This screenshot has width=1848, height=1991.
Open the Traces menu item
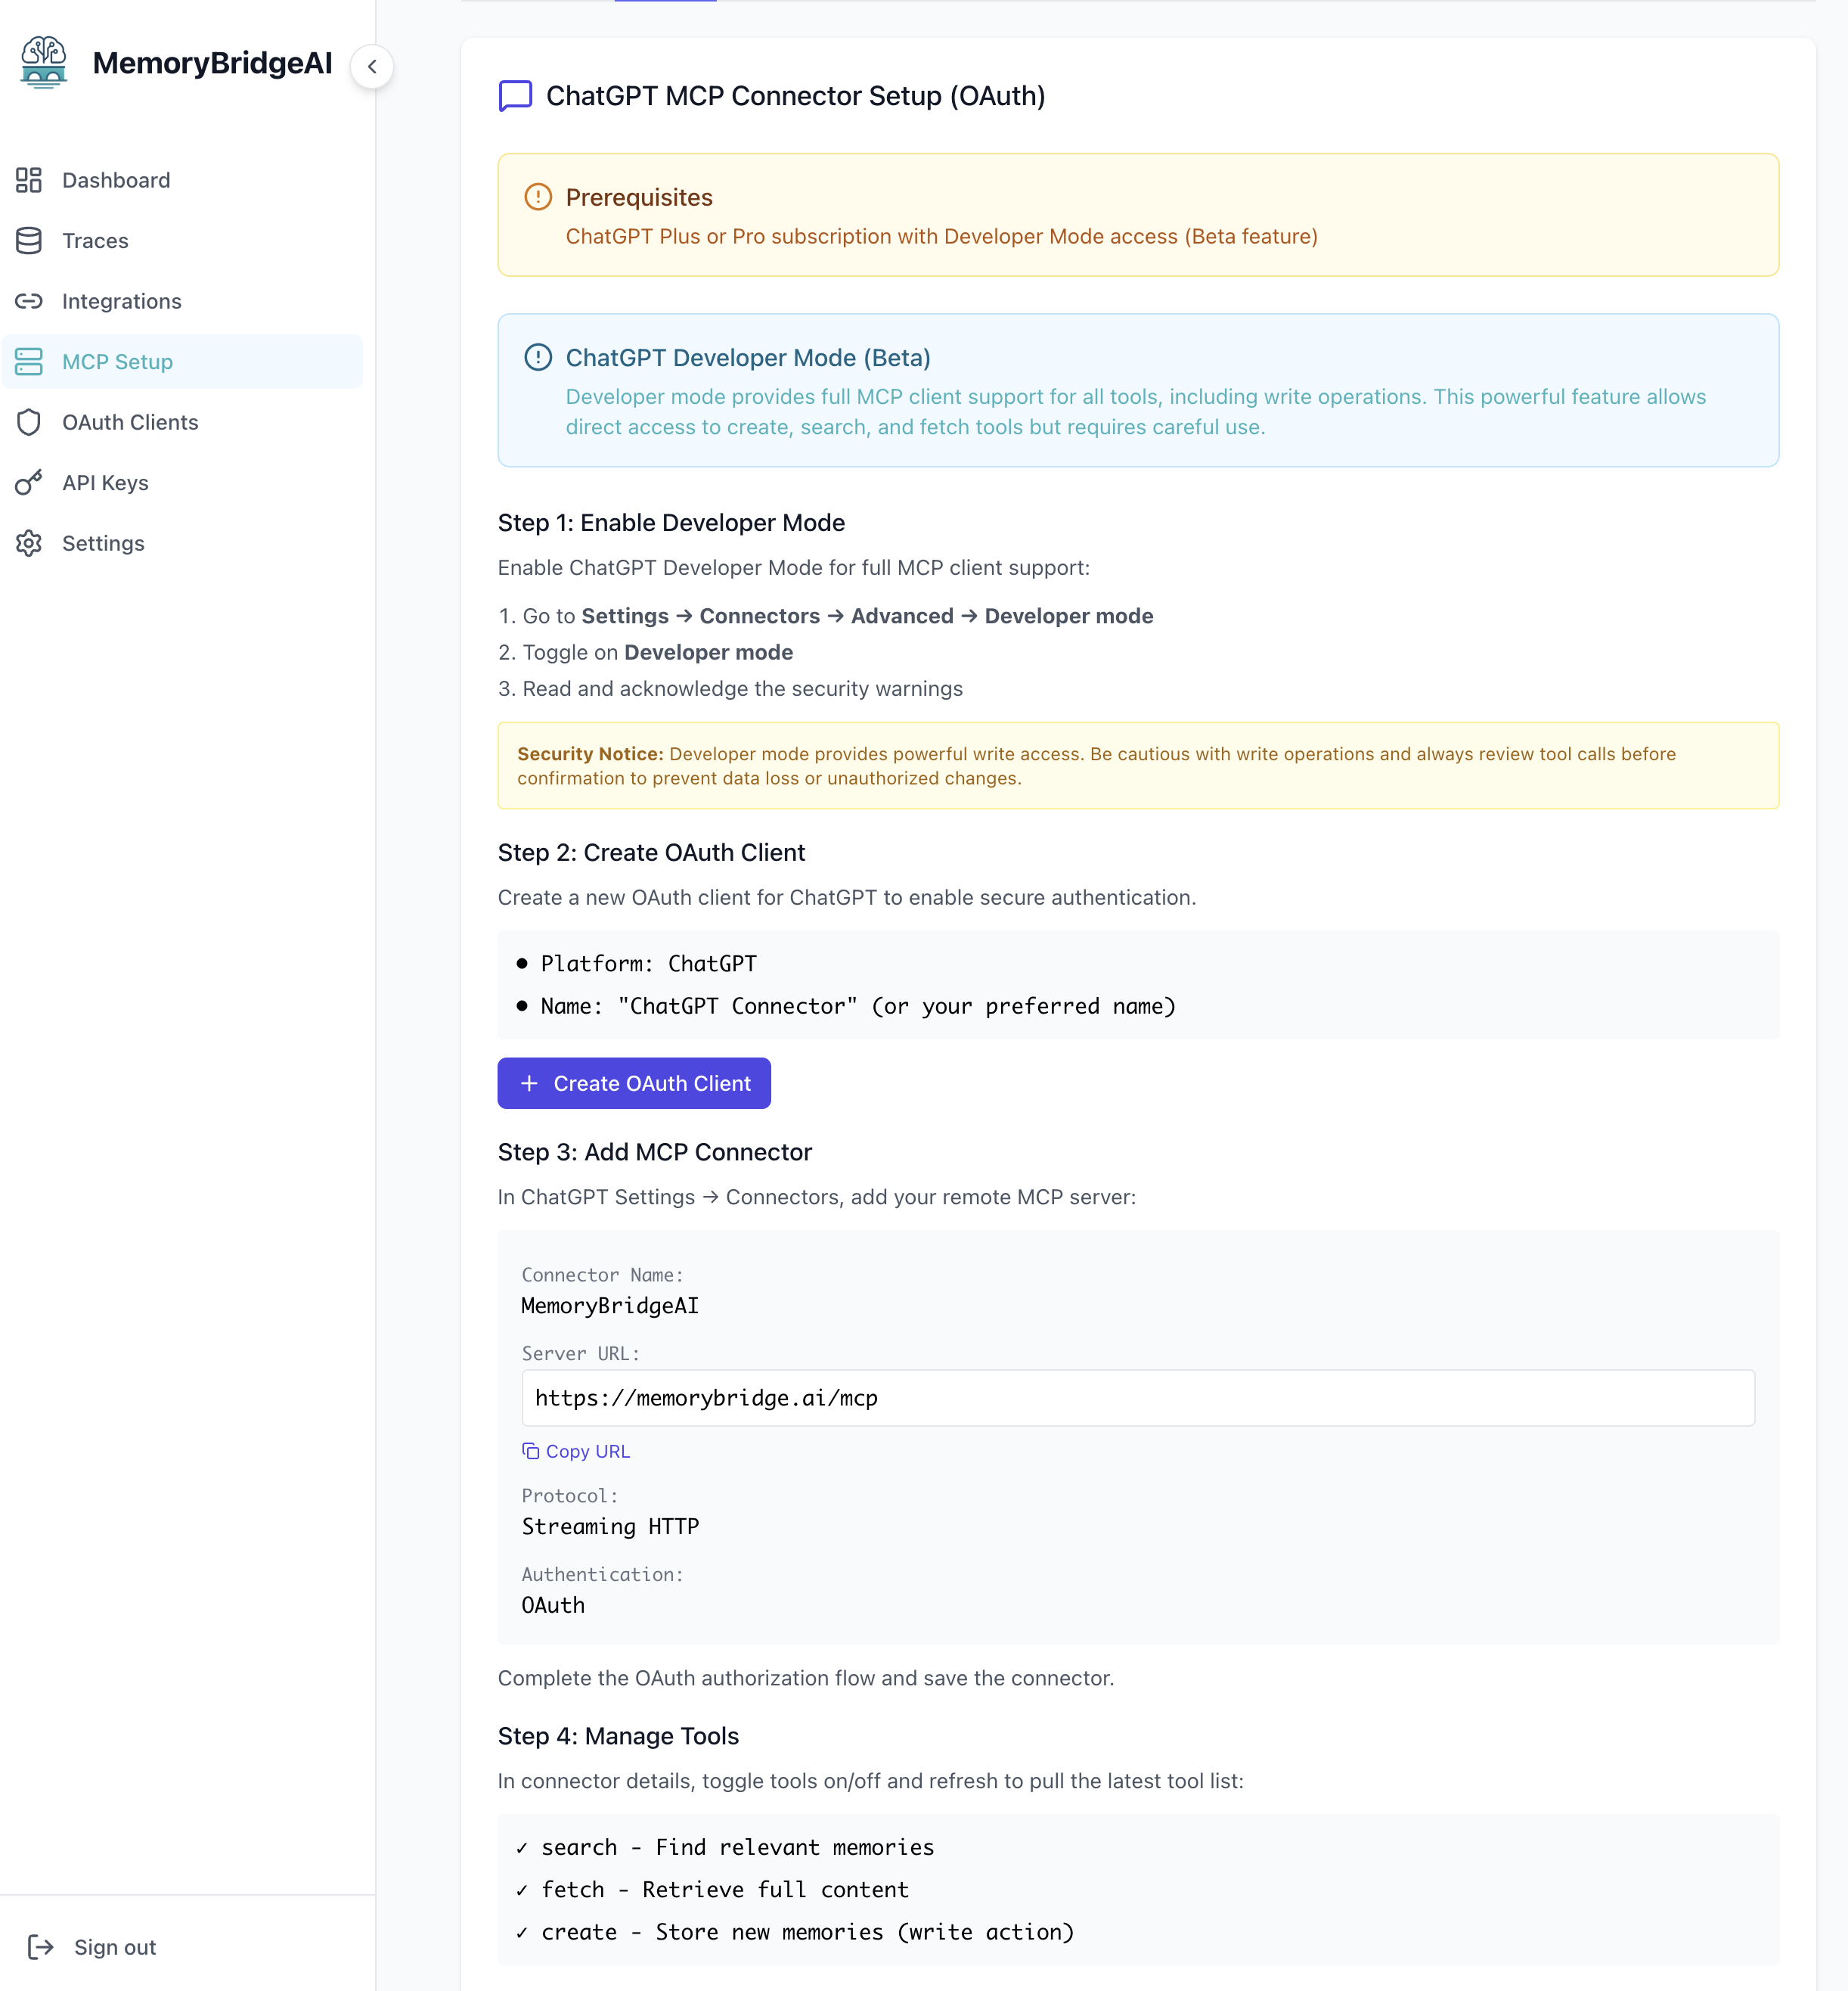(x=95, y=241)
